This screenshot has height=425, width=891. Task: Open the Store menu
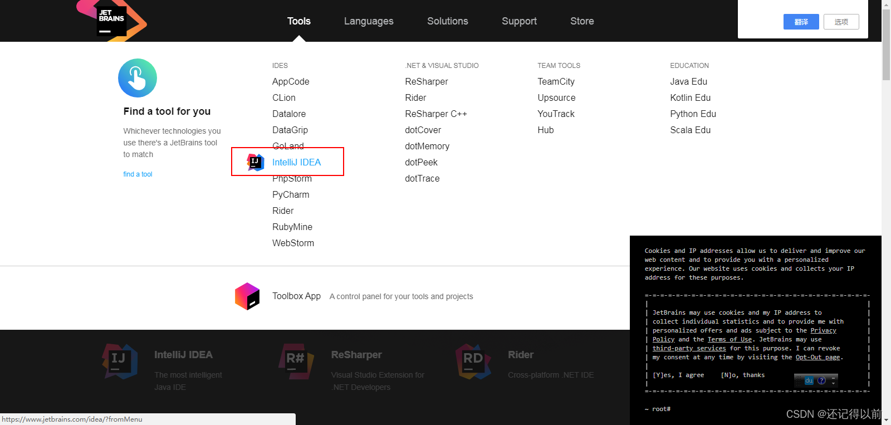pyautogui.click(x=582, y=21)
